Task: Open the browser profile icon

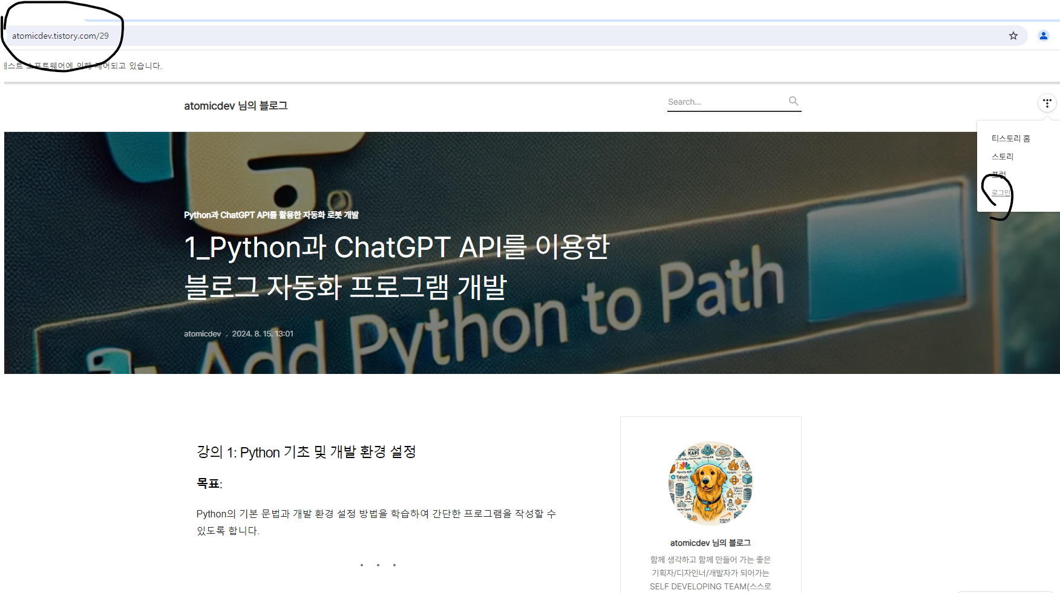Action: click(x=1044, y=36)
